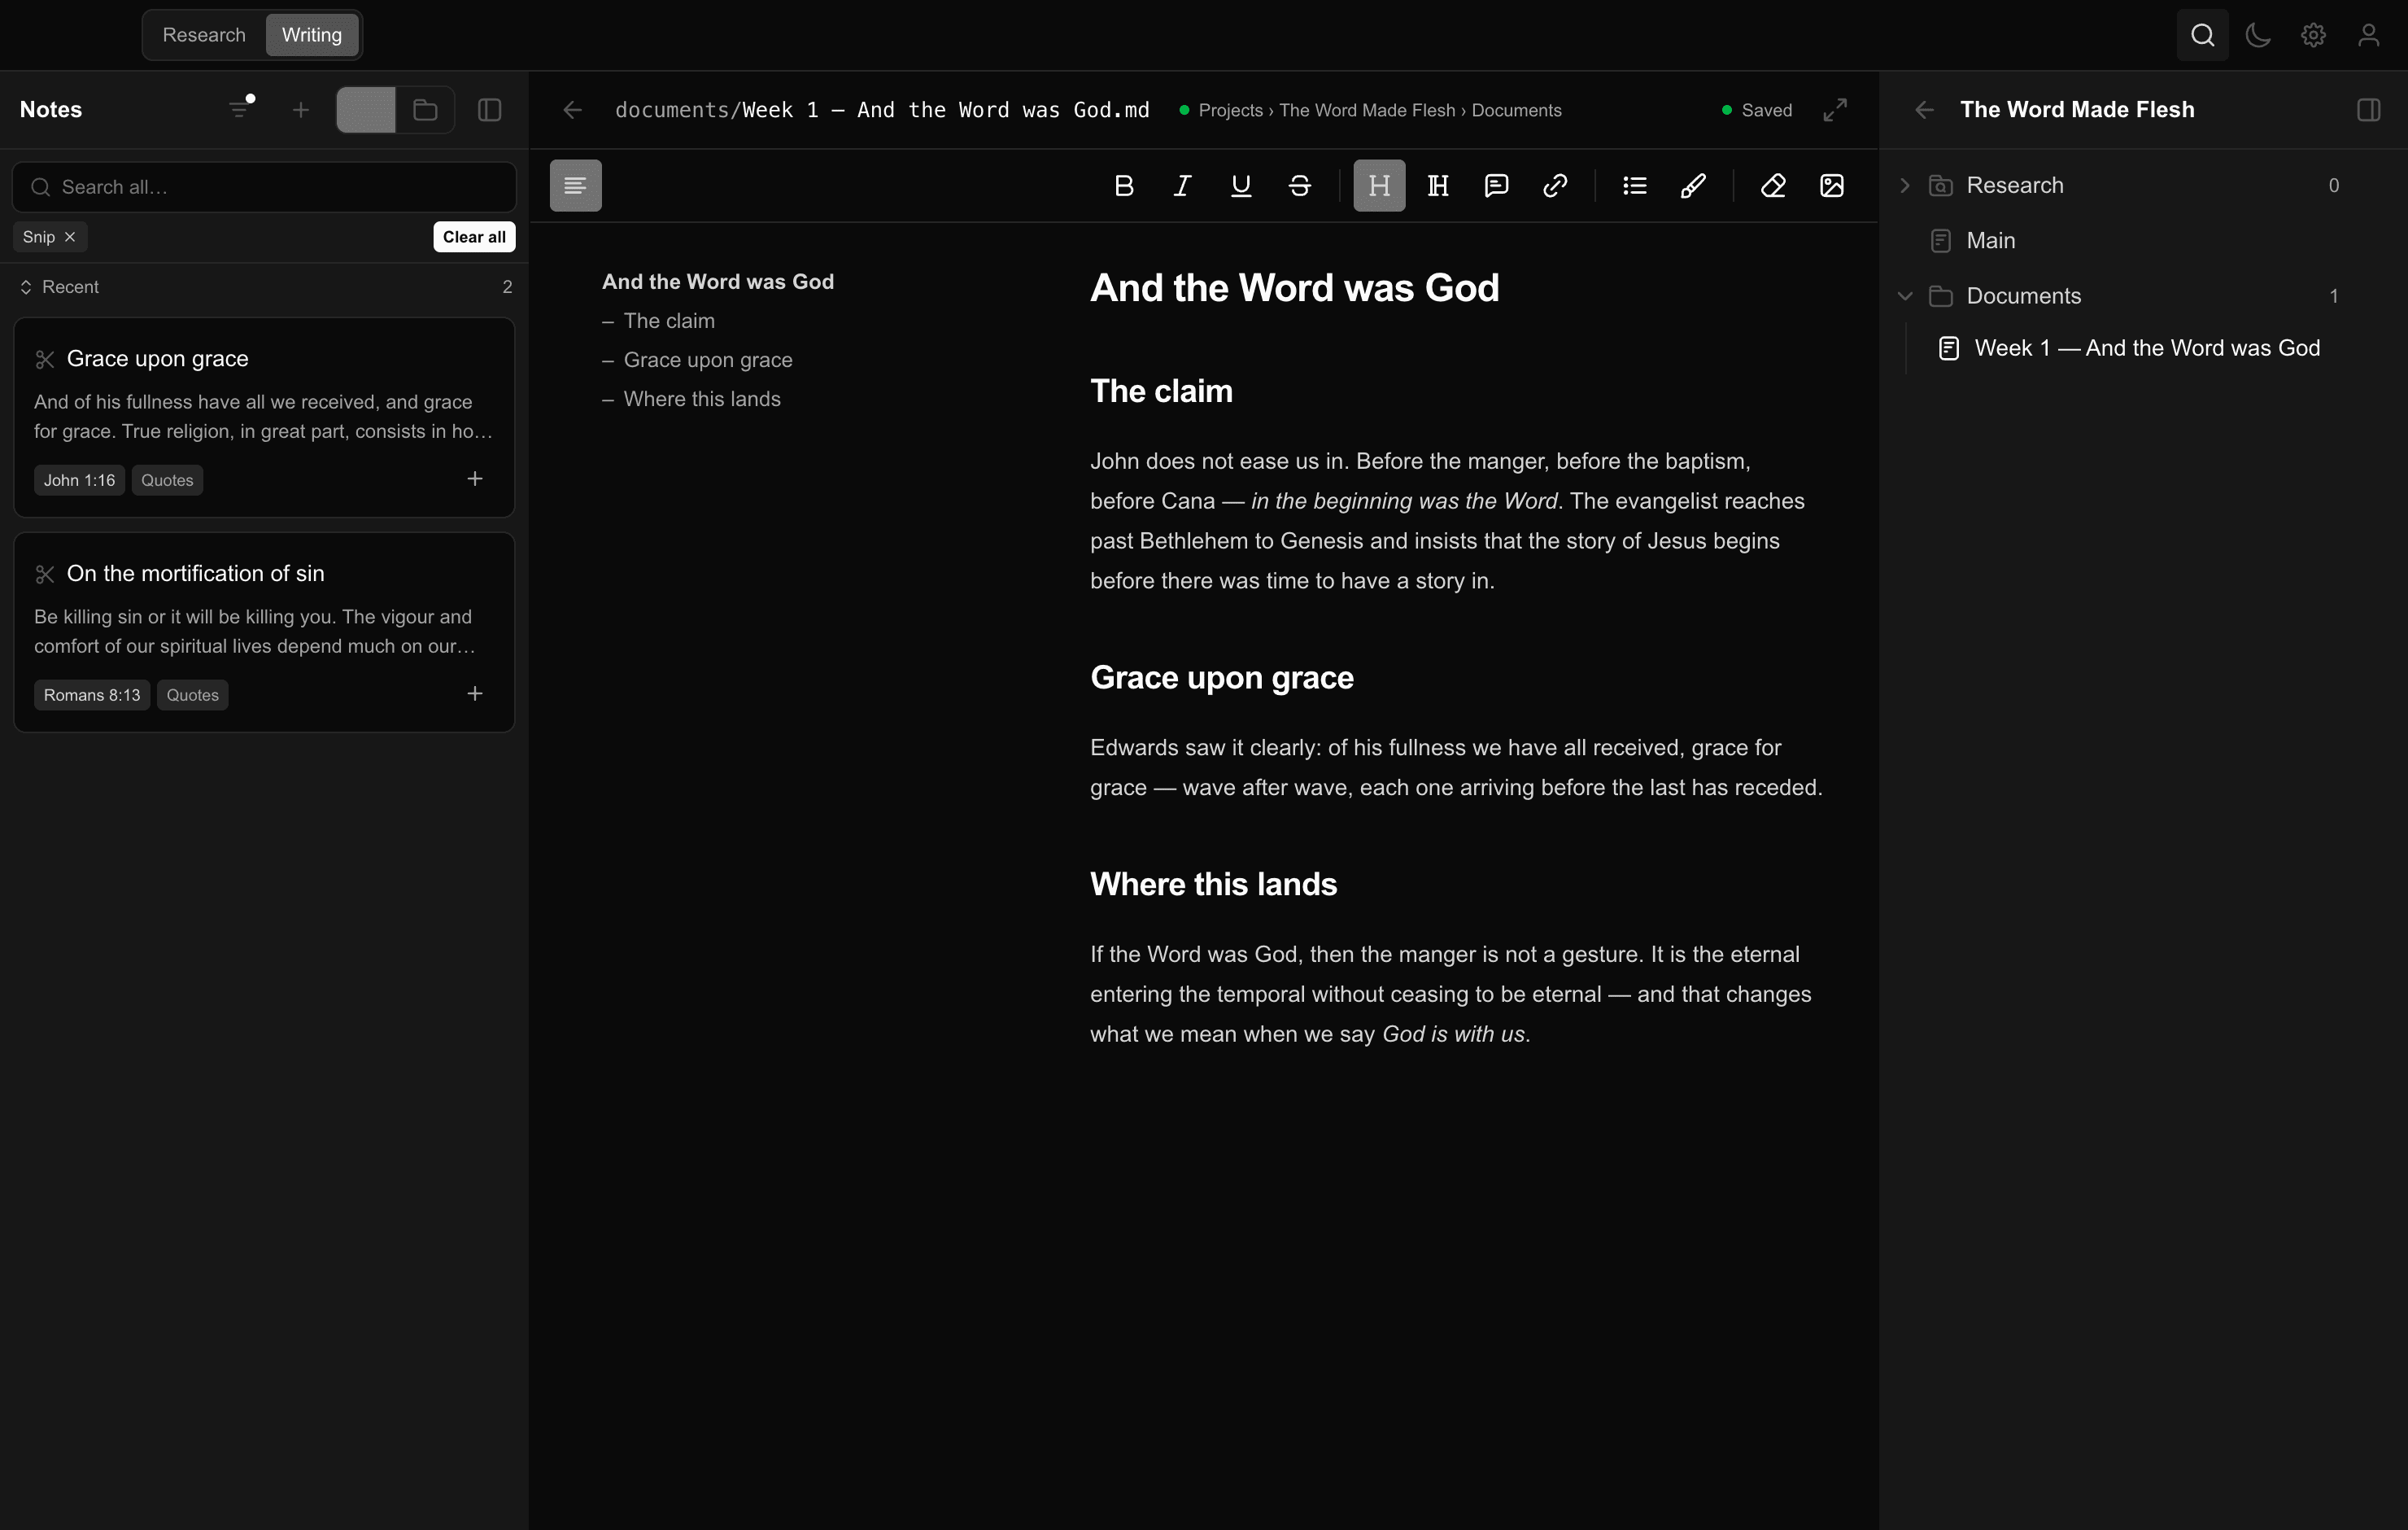The image size is (2408, 1530).
Task: Expand editor to fullscreen
Action: pos(1835,110)
